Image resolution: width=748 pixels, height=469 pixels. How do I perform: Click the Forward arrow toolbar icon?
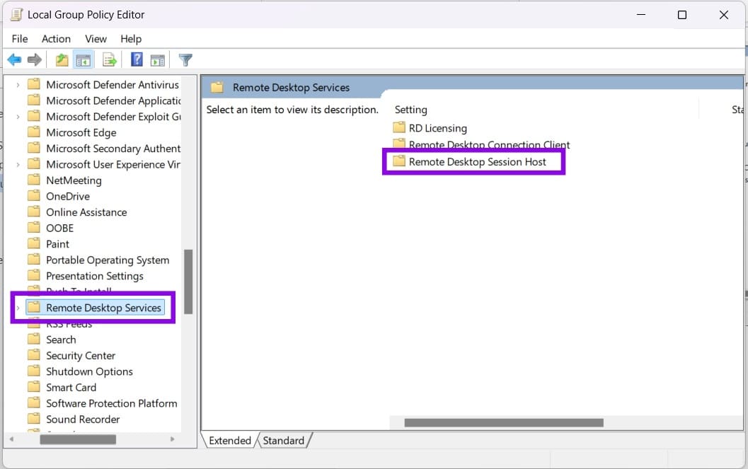(35, 59)
